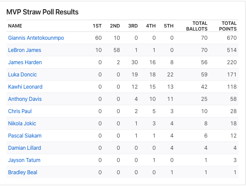Select the Luka Doncic link

(x=23, y=74)
